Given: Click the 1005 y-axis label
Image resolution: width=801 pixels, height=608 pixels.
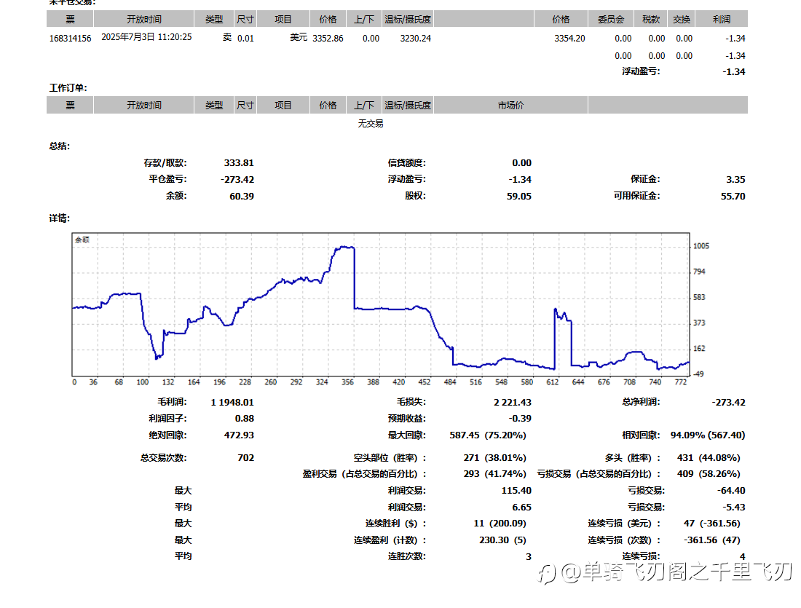Looking at the screenshot, I should click(701, 246).
